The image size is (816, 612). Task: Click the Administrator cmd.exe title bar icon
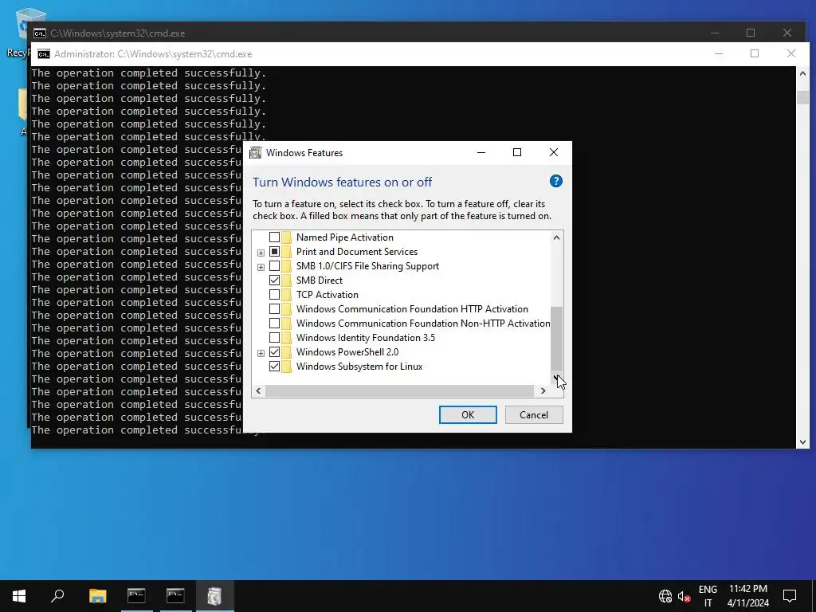pyautogui.click(x=44, y=54)
